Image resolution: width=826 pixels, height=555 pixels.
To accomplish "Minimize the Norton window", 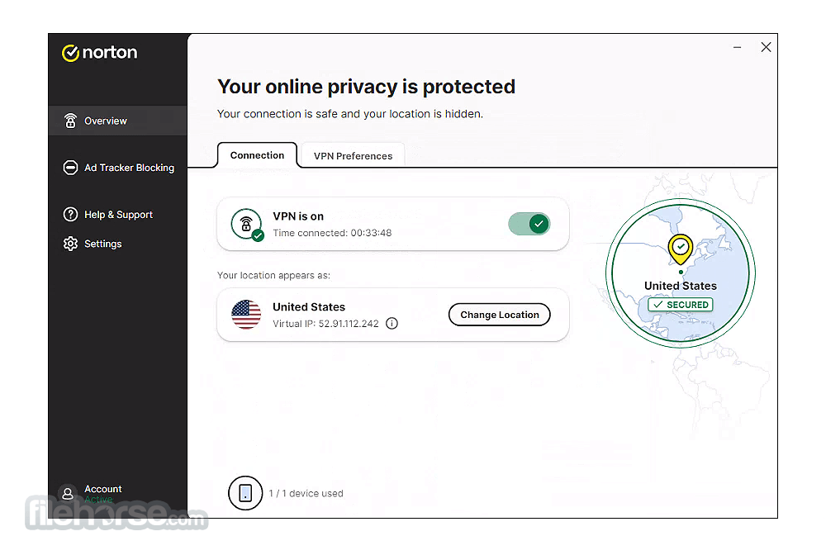I will point(738,47).
